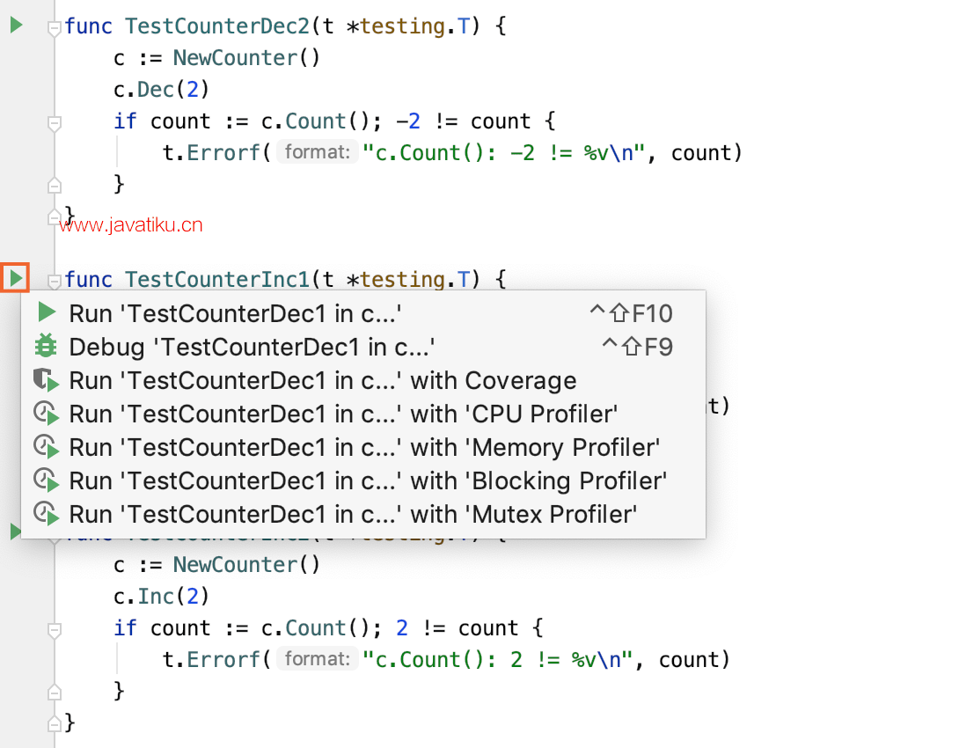Click NewCounter() in the bottom function
Viewport: 959px width, 748px height.
click(x=246, y=564)
